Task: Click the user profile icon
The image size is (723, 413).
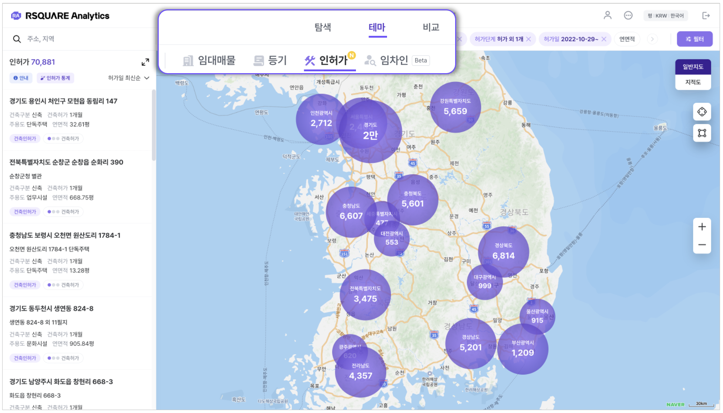Action: pos(607,16)
